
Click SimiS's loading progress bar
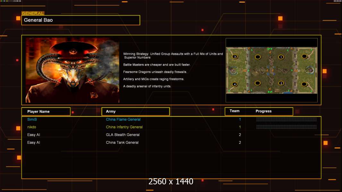[286, 119]
